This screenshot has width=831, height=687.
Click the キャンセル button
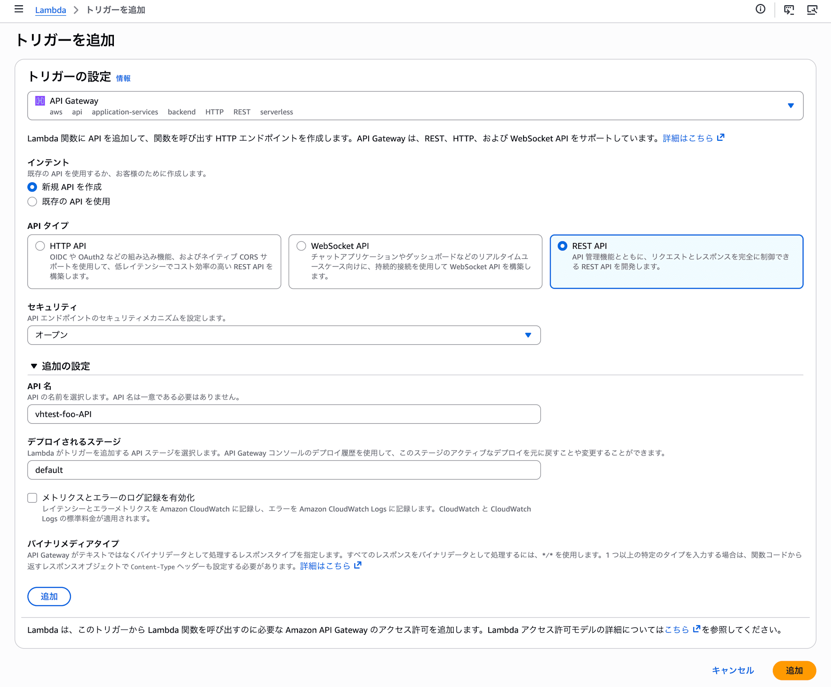click(x=733, y=670)
